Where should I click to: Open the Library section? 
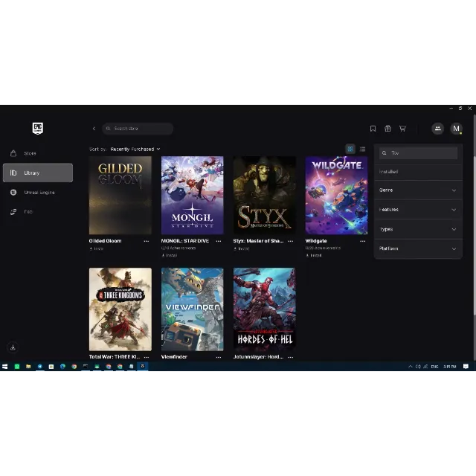38,173
